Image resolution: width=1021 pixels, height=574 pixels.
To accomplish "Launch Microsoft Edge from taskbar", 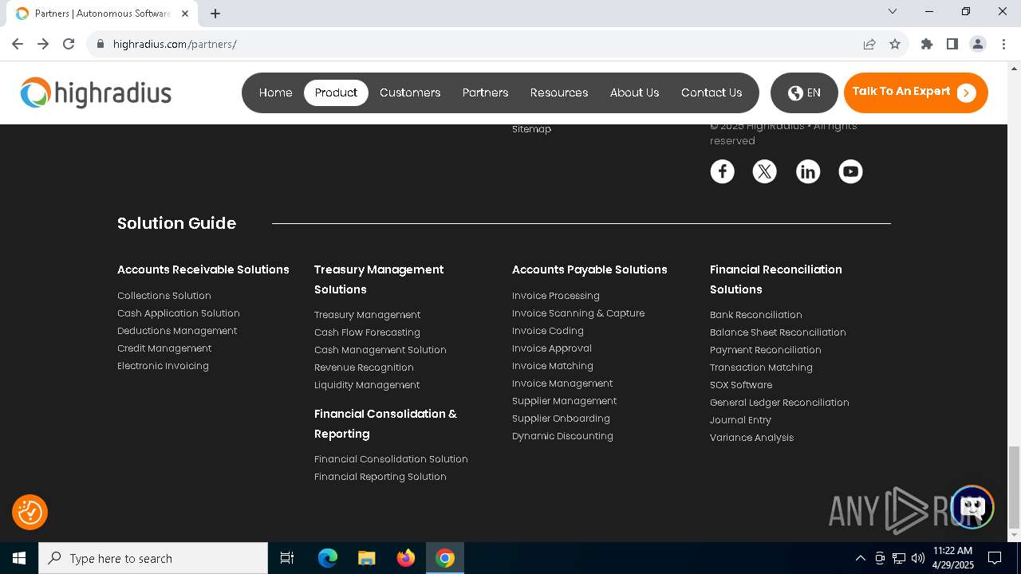I will pos(328,558).
